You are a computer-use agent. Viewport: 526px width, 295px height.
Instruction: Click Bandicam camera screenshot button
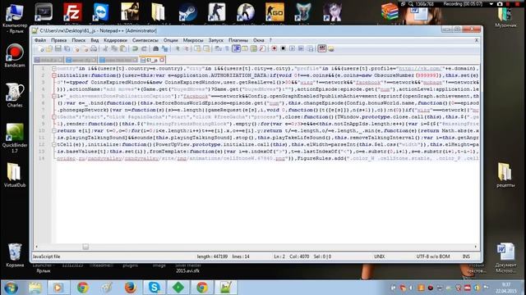pyautogui.click(x=500, y=4)
